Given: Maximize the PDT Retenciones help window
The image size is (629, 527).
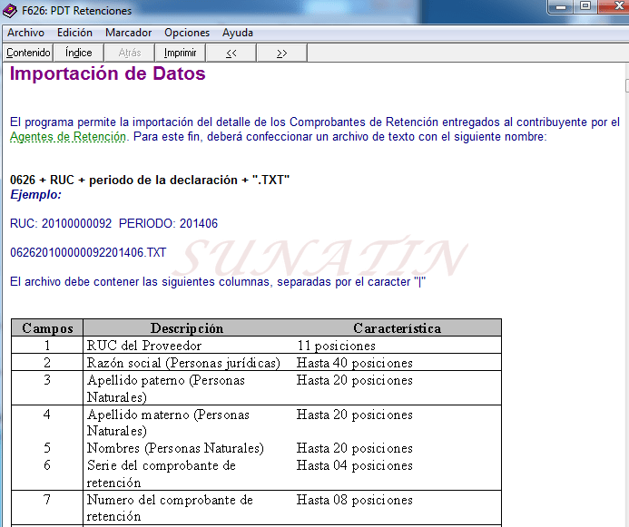Looking at the screenshot, I should point(585,7).
